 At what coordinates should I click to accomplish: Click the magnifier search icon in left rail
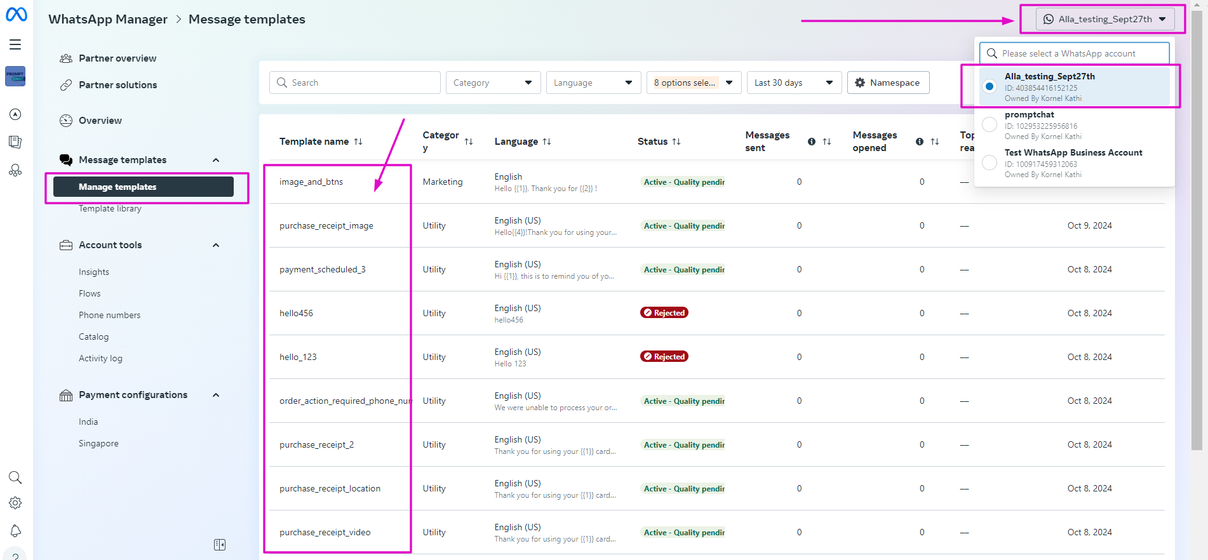[x=15, y=477]
